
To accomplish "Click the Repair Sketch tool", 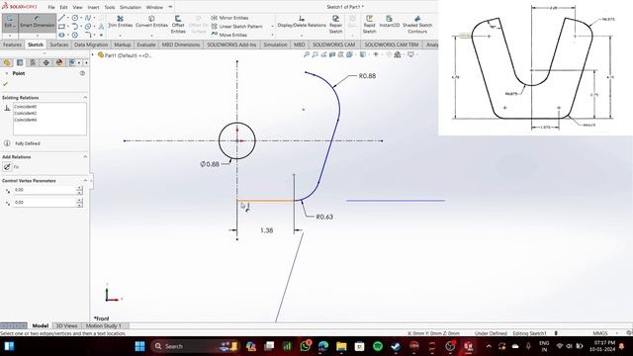I will (x=335, y=24).
